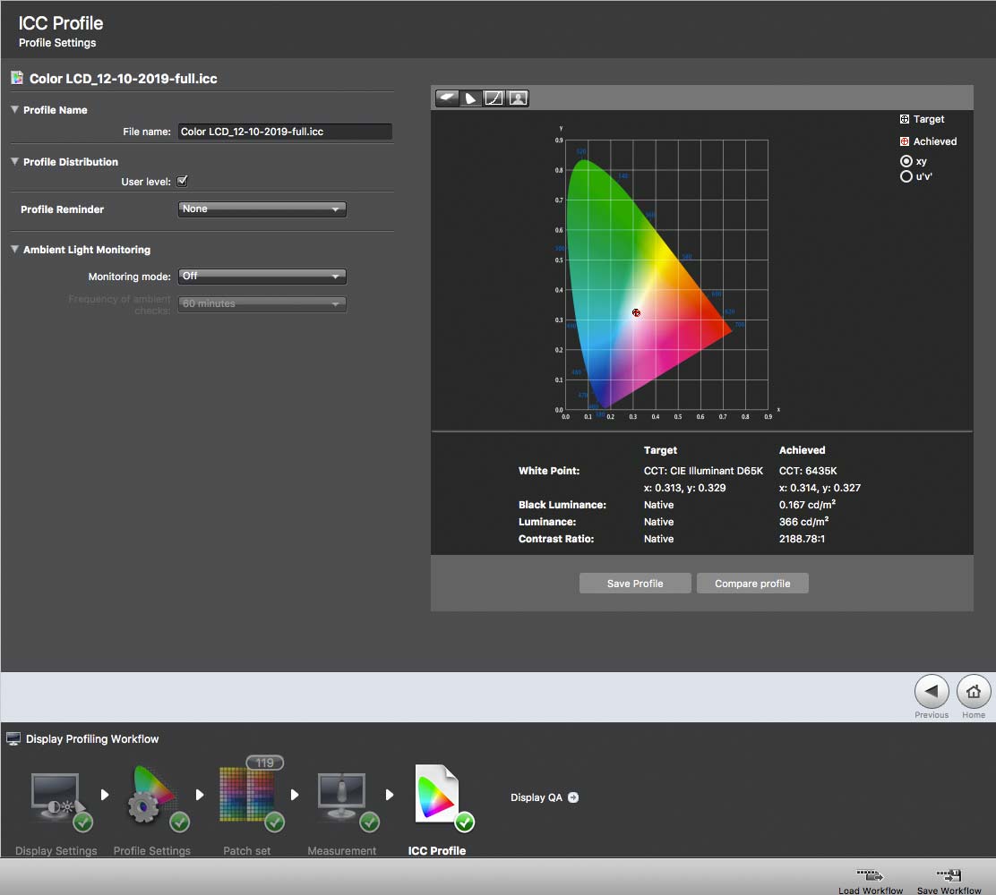Select the u'v' chromaticity radio button
This screenshot has height=895, width=996.
coord(906,176)
